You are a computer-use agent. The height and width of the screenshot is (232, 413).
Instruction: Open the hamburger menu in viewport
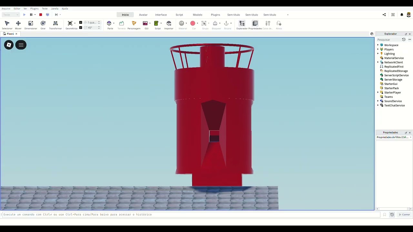21,45
